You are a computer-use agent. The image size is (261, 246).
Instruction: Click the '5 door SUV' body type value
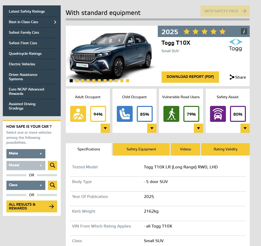coord(156,182)
